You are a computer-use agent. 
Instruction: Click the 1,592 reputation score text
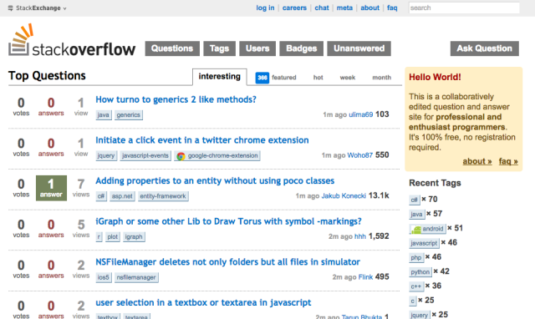(x=379, y=236)
